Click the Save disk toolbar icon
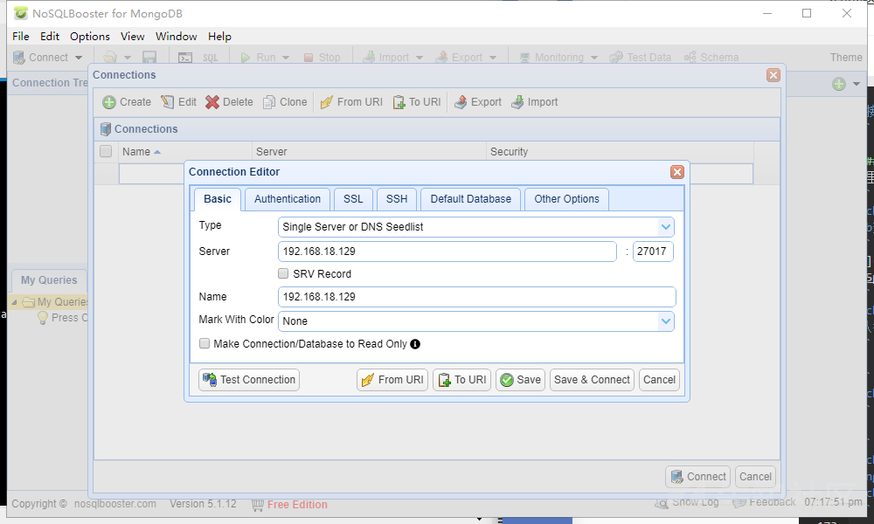 (149, 58)
